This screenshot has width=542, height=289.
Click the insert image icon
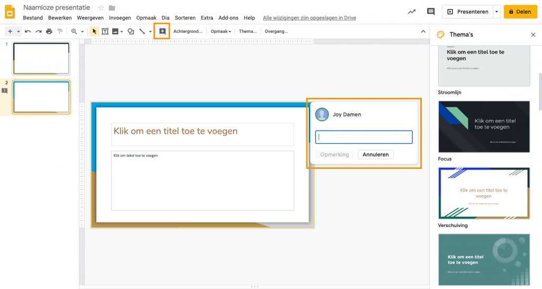[x=115, y=31]
